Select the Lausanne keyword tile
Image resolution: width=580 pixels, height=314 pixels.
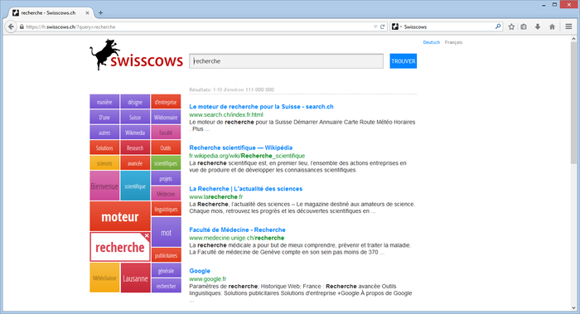pos(135,278)
